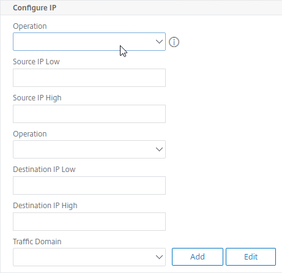Focus the Source IP Low text field
The image size is (282, 273).
click(x=89, y=78)
